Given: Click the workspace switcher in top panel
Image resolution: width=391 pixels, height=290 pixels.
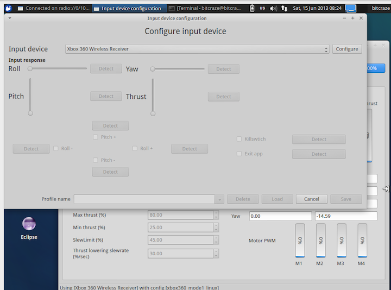Looking at the screenshot, I should click(x=351, y=8).
